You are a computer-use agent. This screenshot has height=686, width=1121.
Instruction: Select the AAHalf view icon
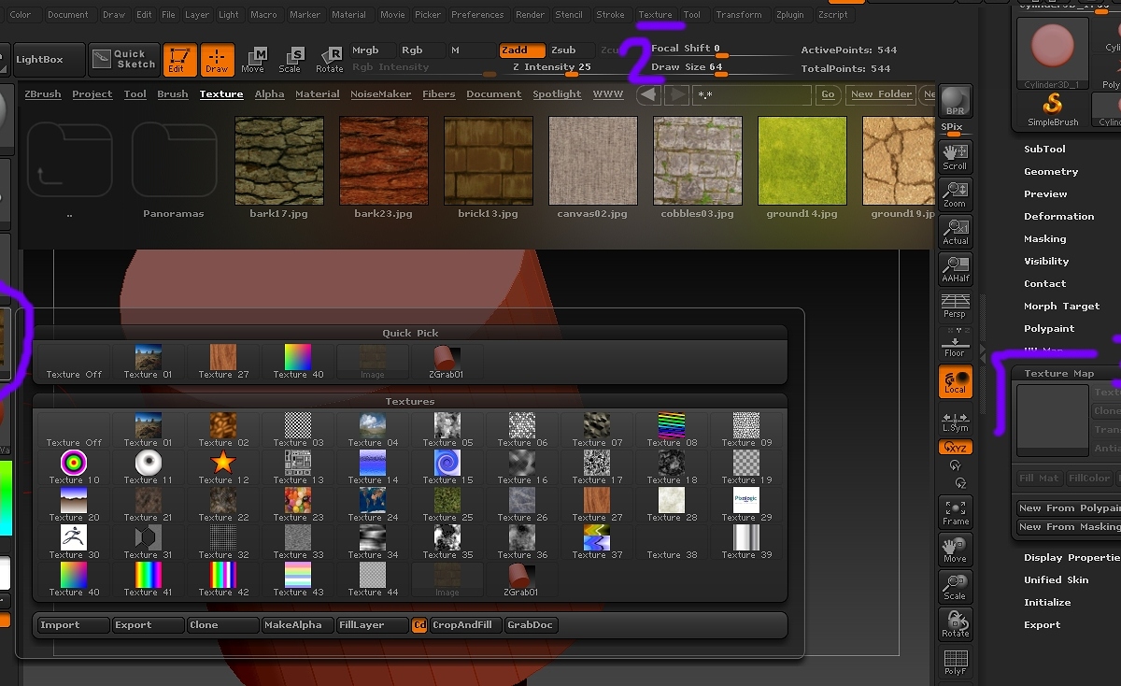pos(955,268)
